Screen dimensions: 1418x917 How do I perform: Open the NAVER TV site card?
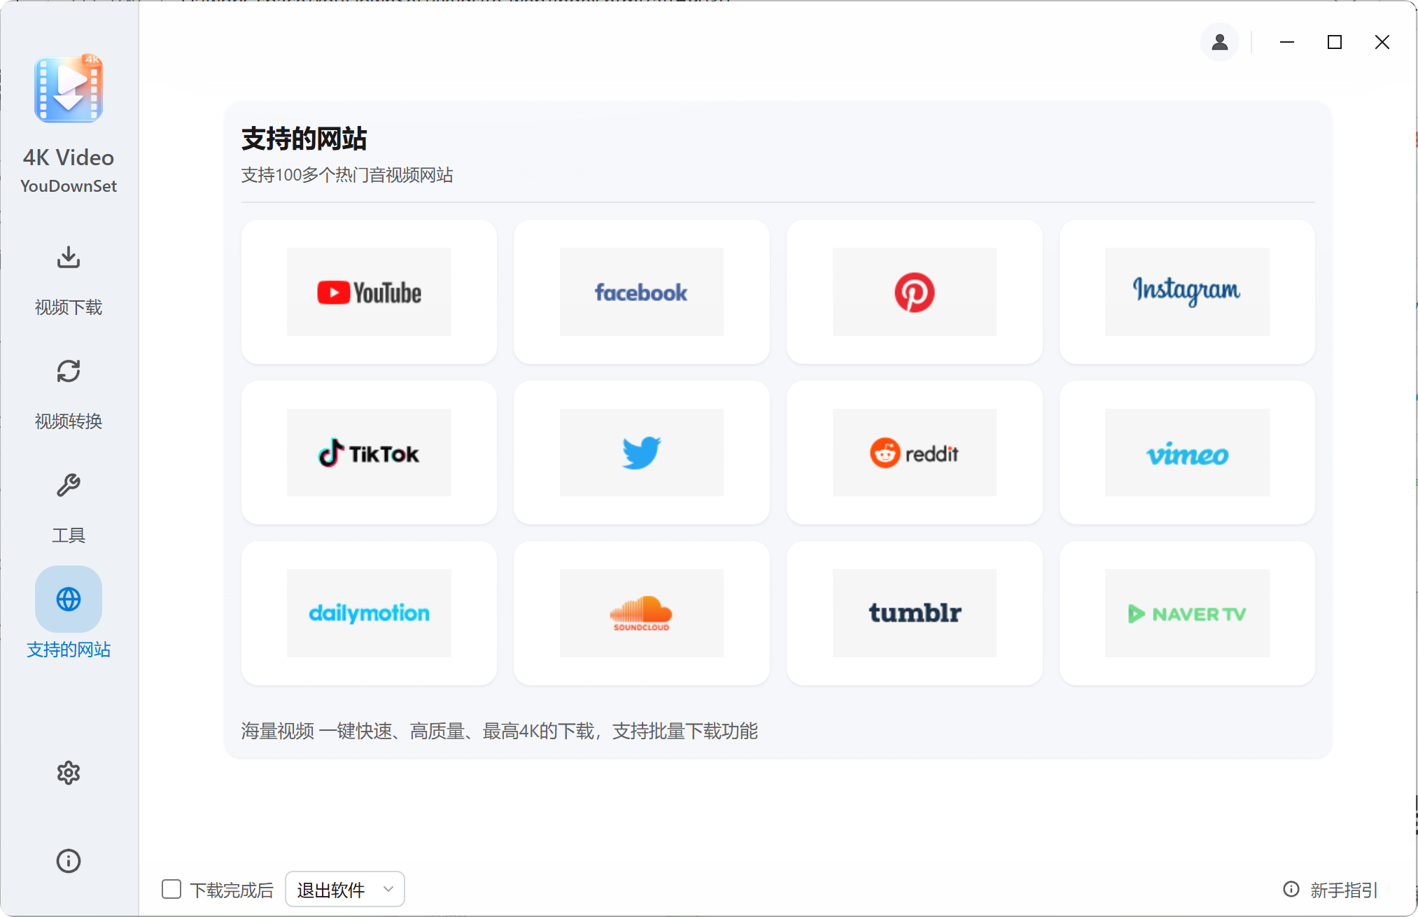click(x=1186, y=613)
